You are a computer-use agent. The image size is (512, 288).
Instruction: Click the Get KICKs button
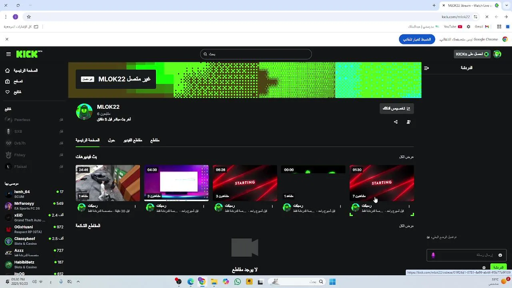click(472, 54)
